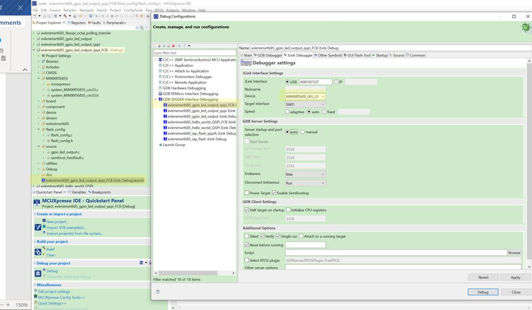Toggle the Silent checkbox
The height and width of the screenshot is (310, 532).
(x=247, y=236)
